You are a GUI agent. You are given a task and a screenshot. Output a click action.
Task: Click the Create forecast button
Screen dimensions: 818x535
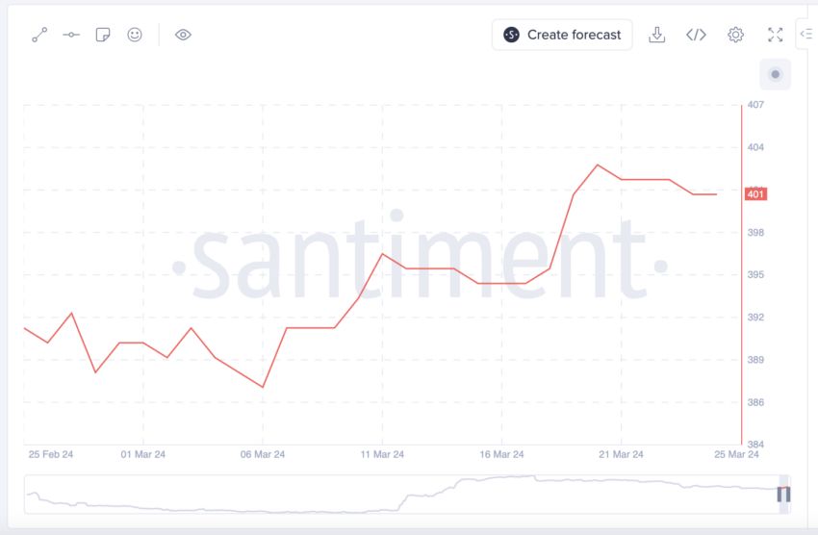pos(562,35)
